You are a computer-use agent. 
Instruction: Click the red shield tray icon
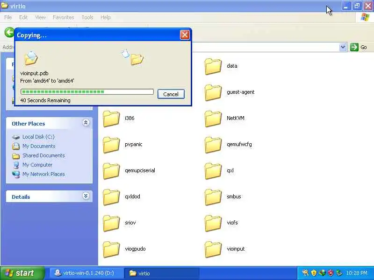pyautogui.click(x=331, y=273)
